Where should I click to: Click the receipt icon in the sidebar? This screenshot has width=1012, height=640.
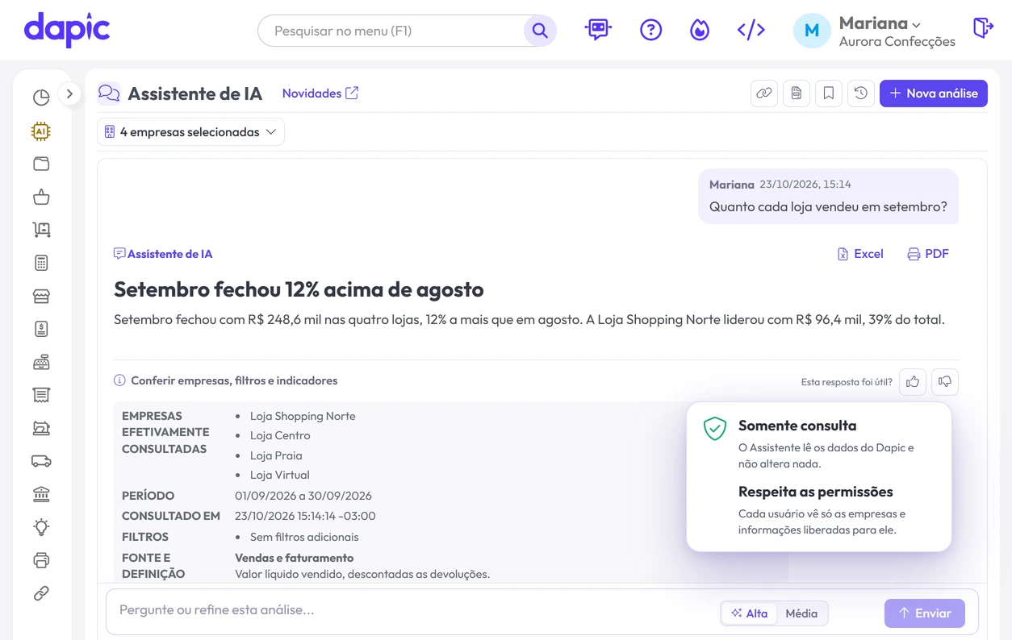tap(41, 395)
